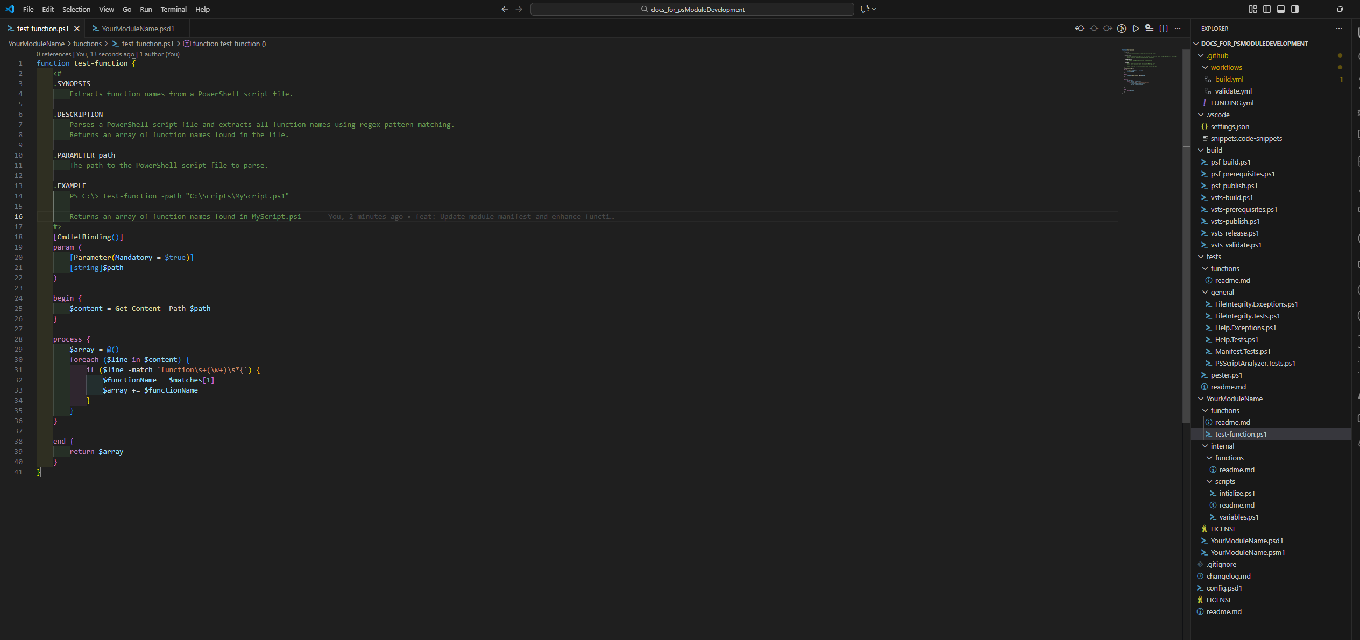Viewport: 1360px width, 640px height.
Task: Open editor more actions menu
Action: 1178,29
